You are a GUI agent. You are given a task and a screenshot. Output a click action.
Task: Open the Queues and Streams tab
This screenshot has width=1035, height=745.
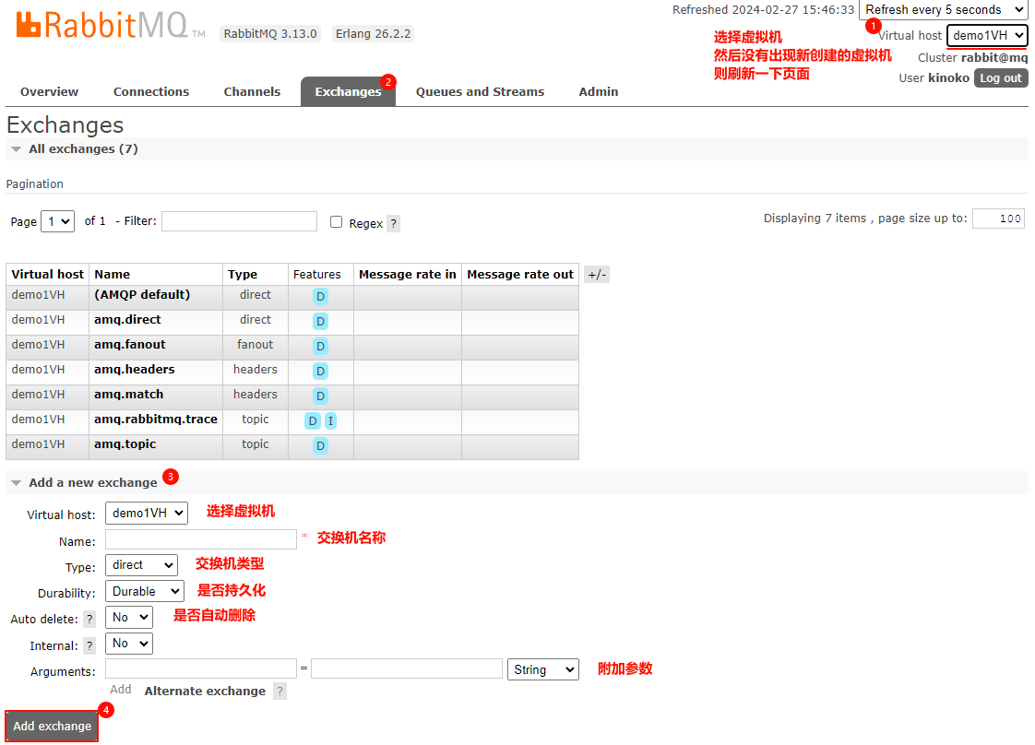(480, 91)
